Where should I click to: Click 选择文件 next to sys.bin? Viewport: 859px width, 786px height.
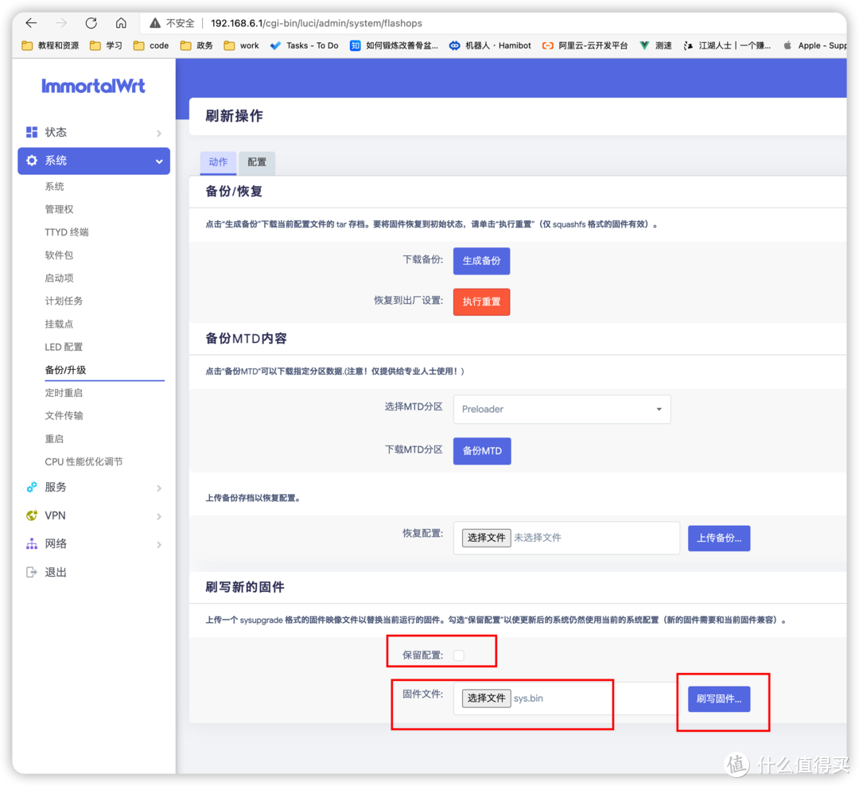tap(486, 698)
